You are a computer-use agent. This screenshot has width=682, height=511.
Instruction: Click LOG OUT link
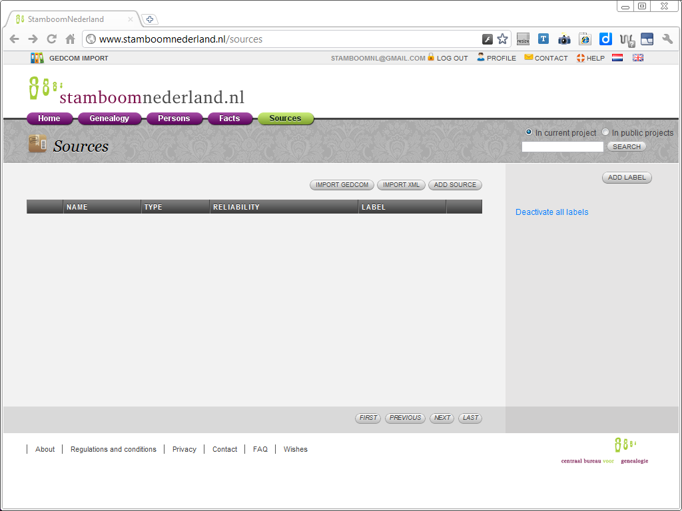452,59
